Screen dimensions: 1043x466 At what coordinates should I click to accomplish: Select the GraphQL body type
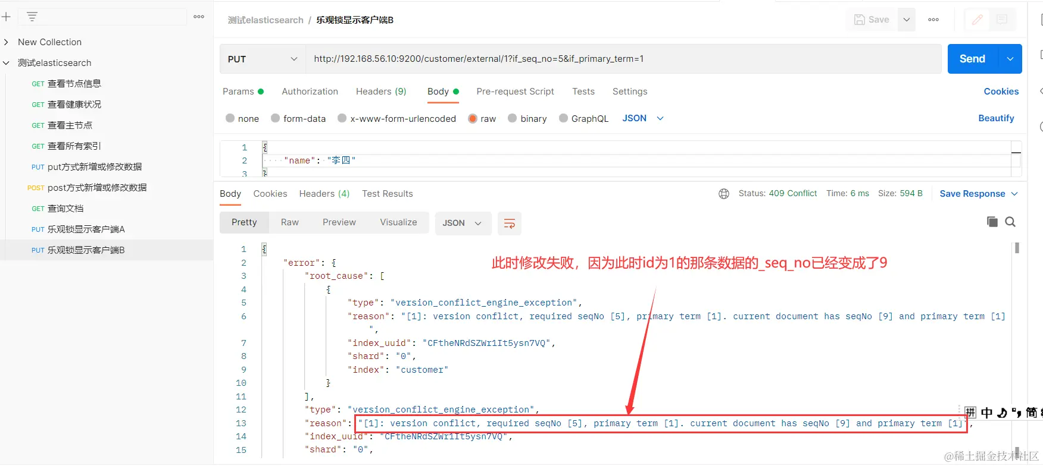coord(583,118)
